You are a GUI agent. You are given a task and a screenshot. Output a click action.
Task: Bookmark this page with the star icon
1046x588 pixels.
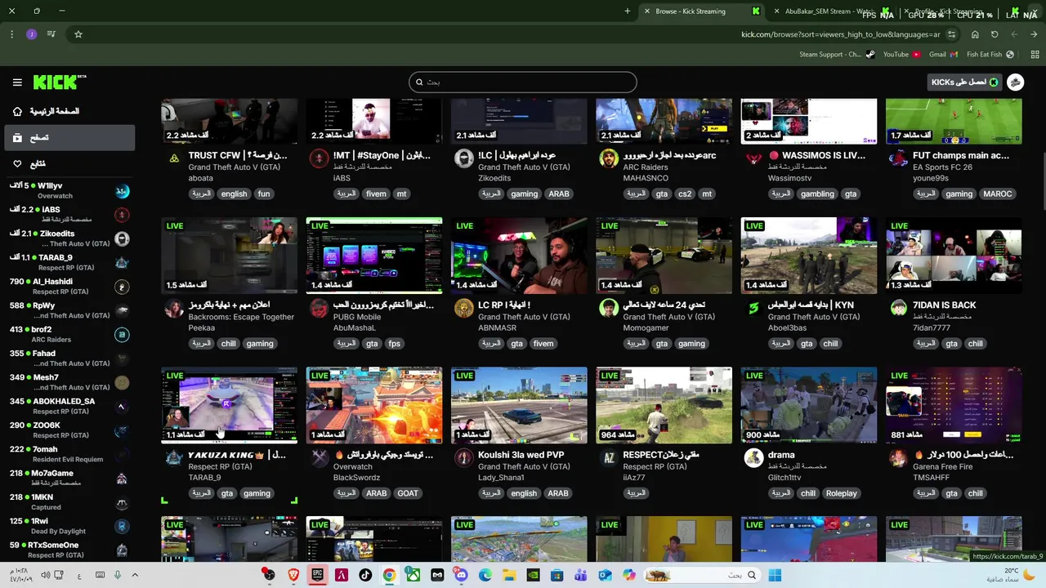point(78,34)
